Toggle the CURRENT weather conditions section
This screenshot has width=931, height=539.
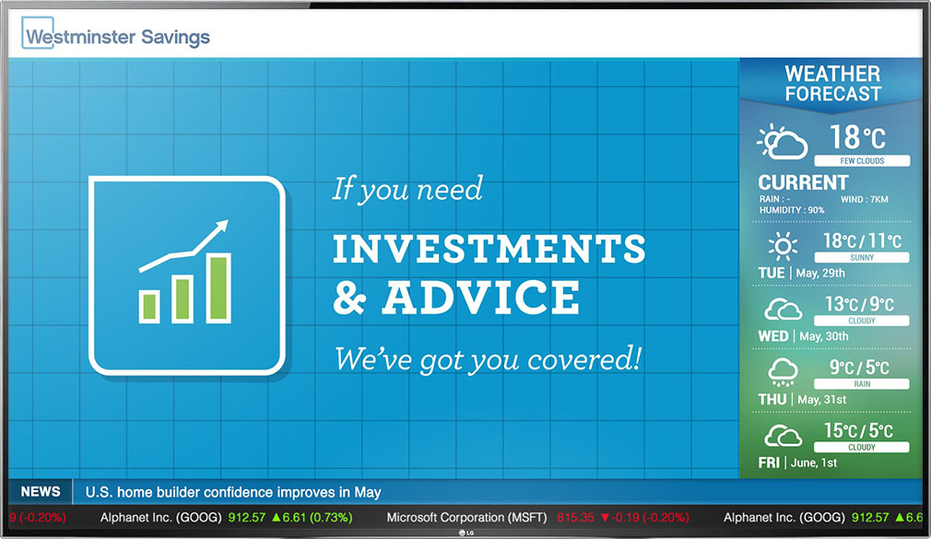tap(802, 182)
